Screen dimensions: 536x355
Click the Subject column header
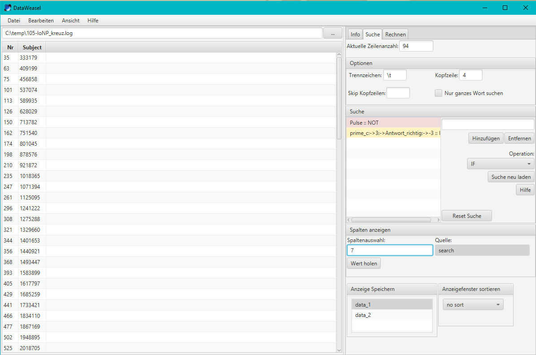[32, 48]
